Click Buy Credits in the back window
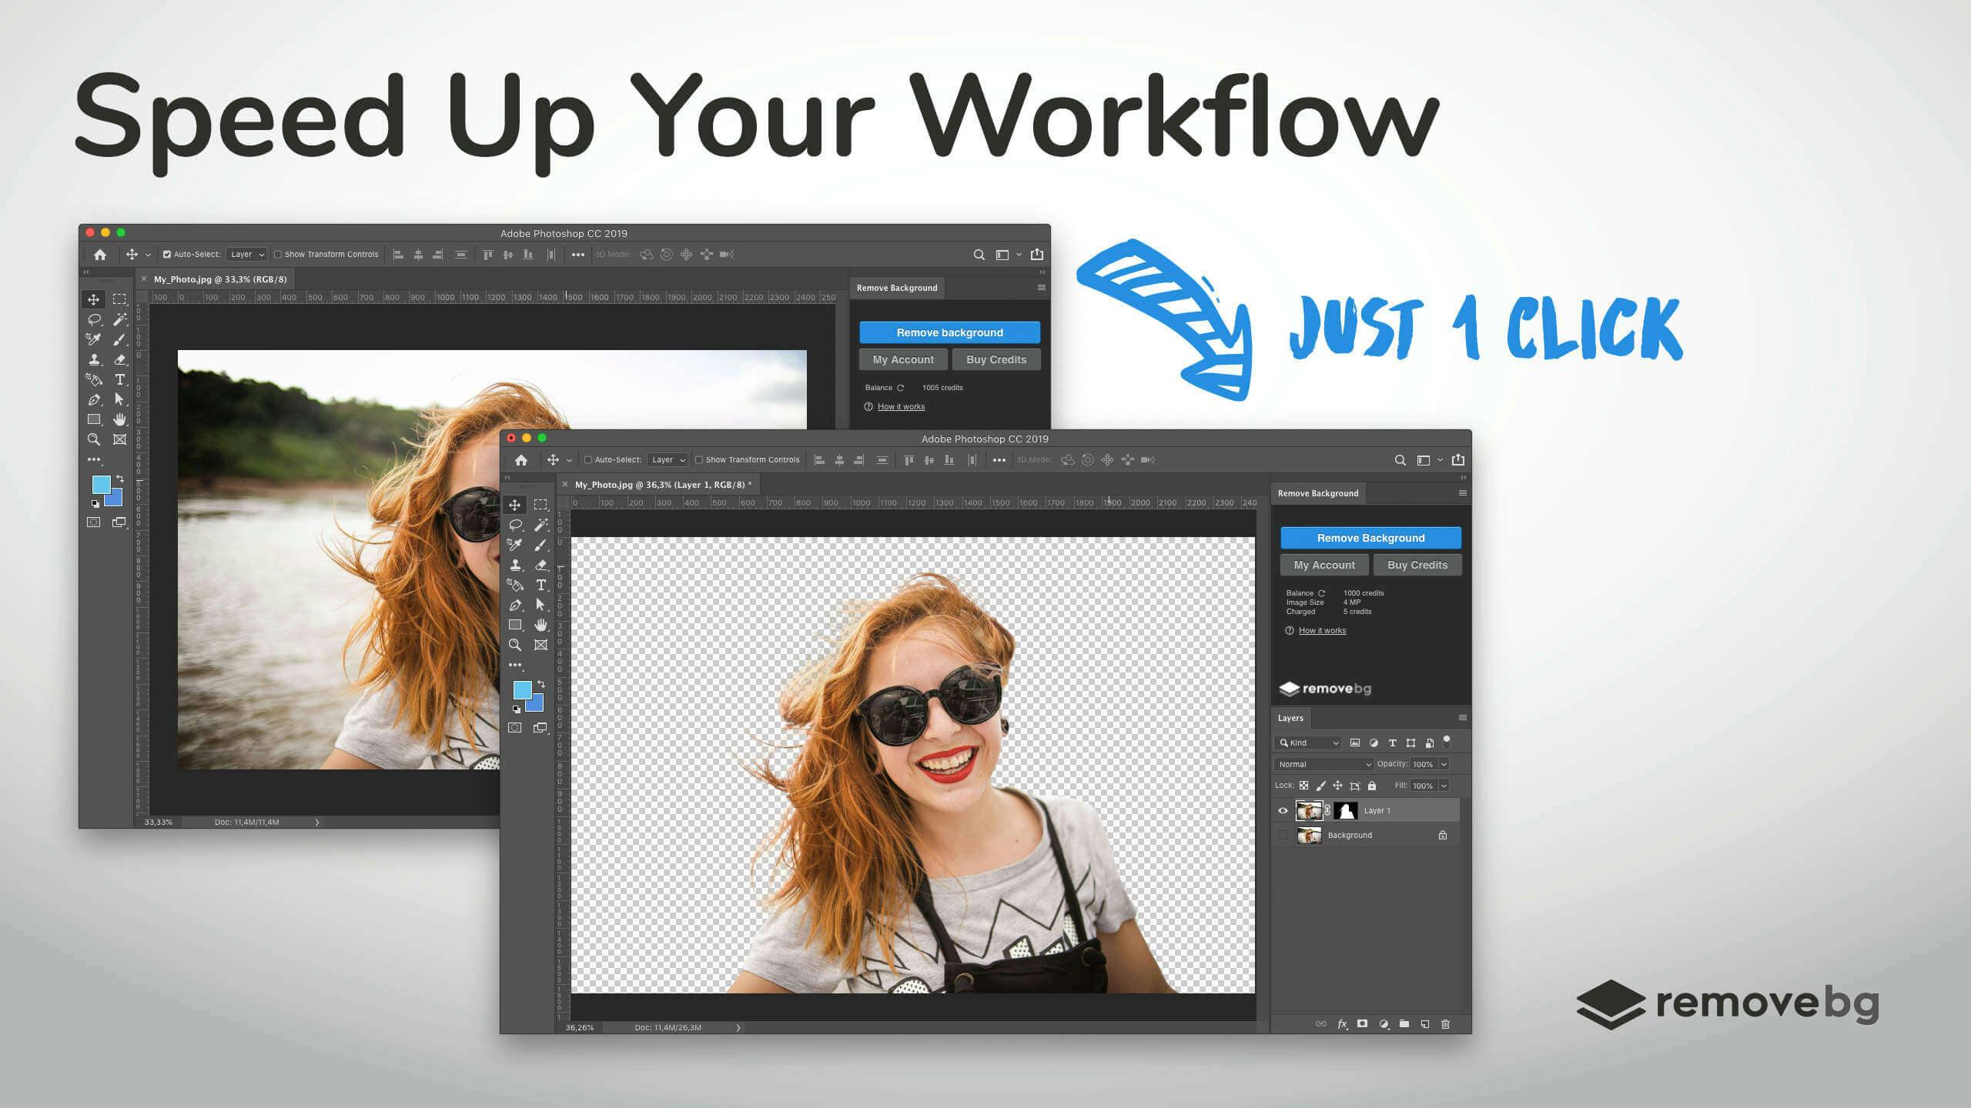 click(x=996, y=359)
